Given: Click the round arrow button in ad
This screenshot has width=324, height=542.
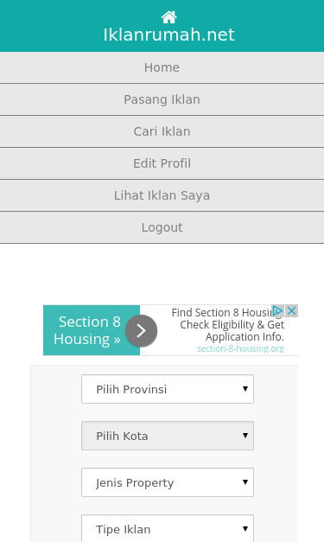Looking at the screenshot, I should pos(141,331).
